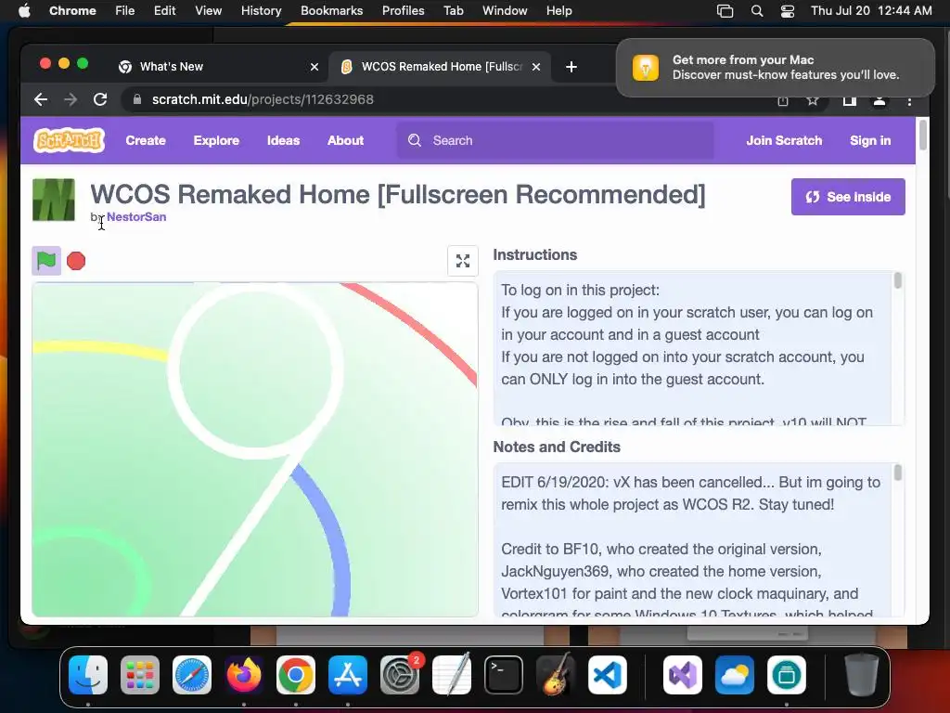The width and height of the screenshot is (950, 713).
Task: Click the lock site info icon
Action: pos(137,99)
